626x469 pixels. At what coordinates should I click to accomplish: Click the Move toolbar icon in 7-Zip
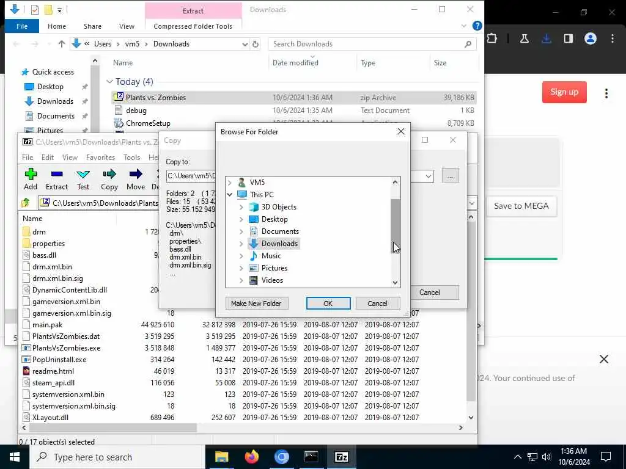(136, 174)
